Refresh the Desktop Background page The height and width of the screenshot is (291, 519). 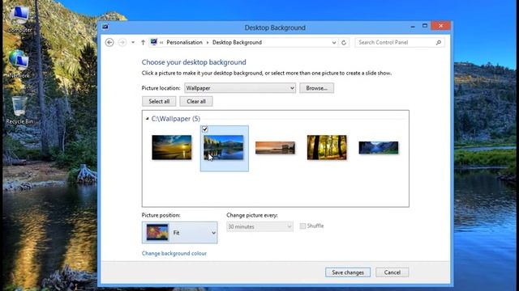coord(344,43)
